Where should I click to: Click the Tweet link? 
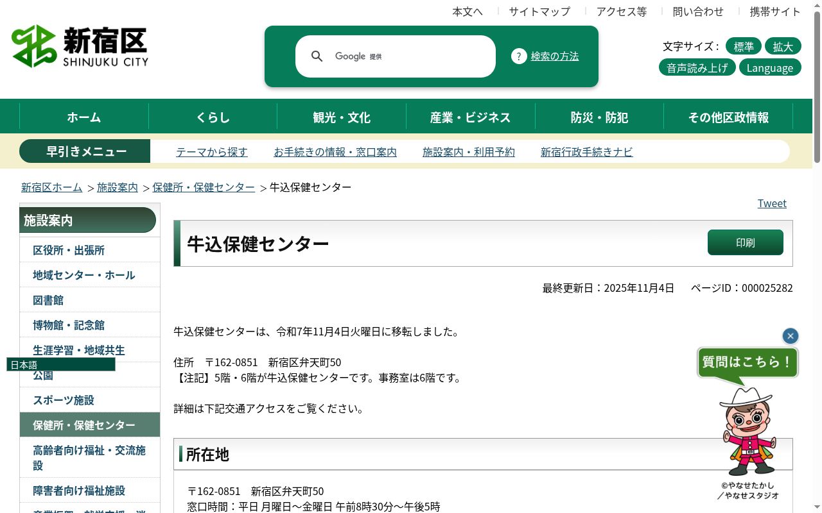click(772, 203)
